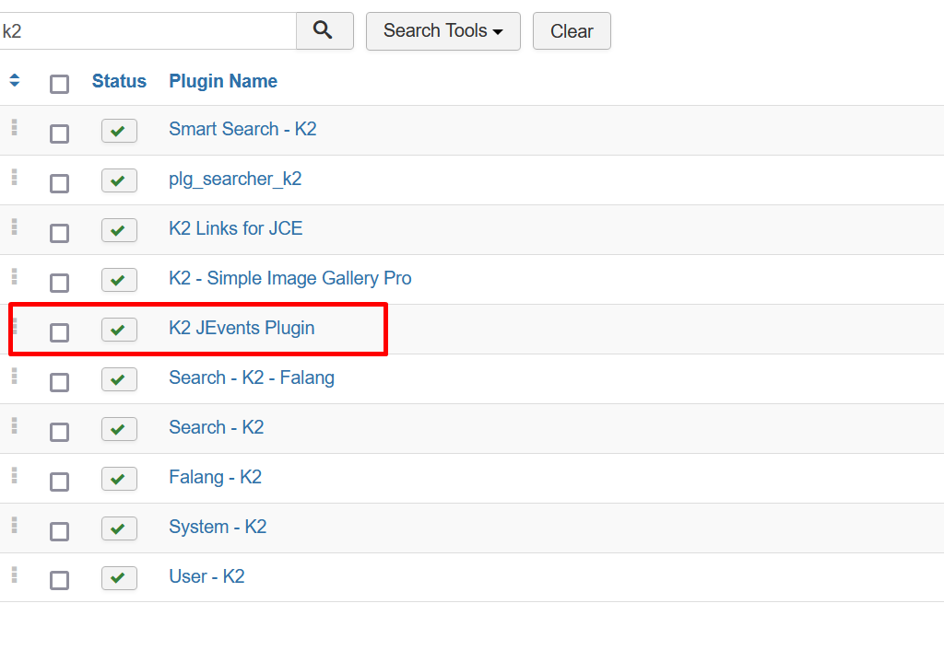Click drag handle for Smart Search - K2
The width and height of the screenshot is (944, 650).
pyautogui.click(x=15, y=127)
